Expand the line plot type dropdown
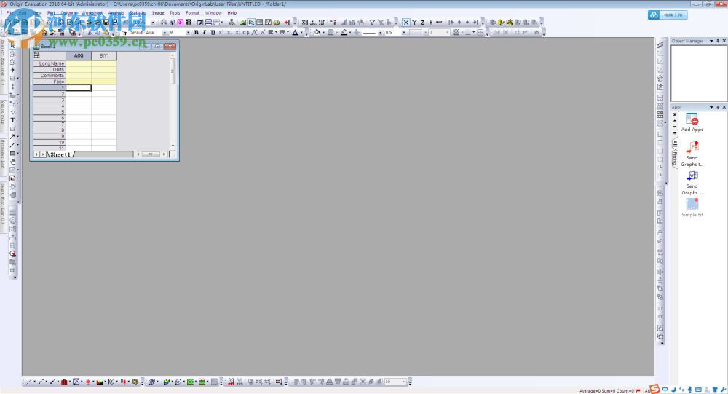The image size is (728, 394). pos(35,382)
